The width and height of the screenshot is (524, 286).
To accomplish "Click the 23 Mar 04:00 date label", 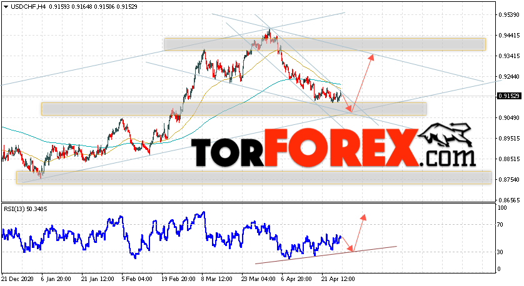I will pyautogui.click(x=259, y=279).
